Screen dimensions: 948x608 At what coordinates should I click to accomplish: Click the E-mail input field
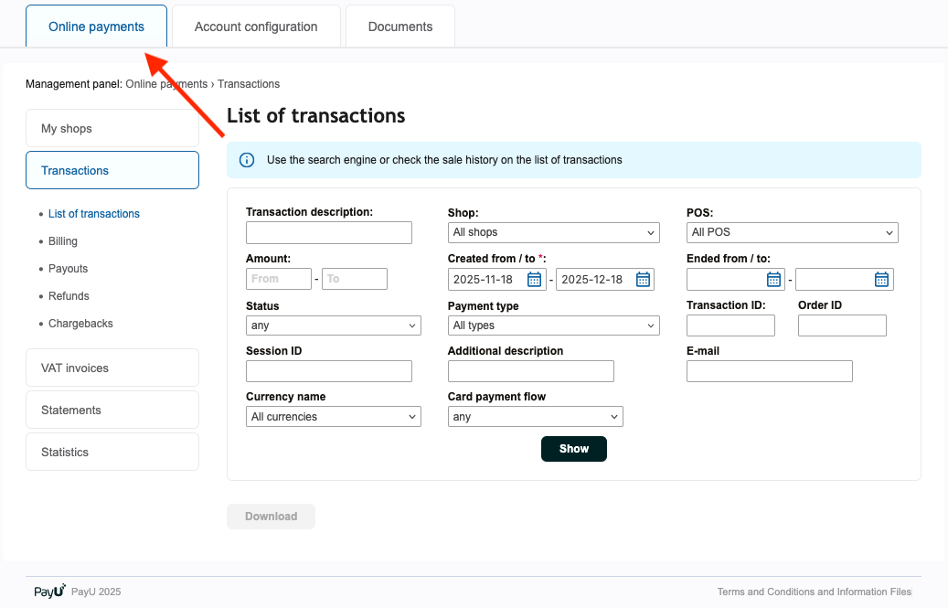pos(769,371)
